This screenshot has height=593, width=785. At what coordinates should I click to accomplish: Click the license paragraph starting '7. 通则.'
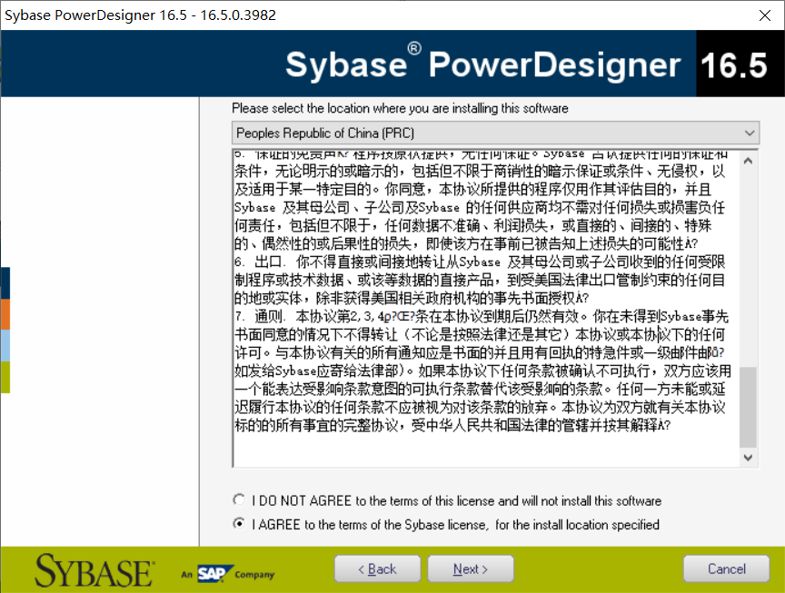click(x=482, y=371)
